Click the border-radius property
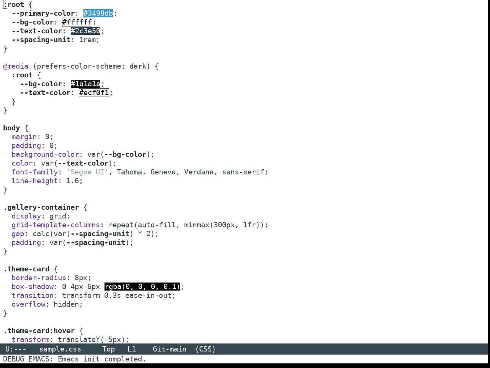490x368 pixels. [39, 278]
